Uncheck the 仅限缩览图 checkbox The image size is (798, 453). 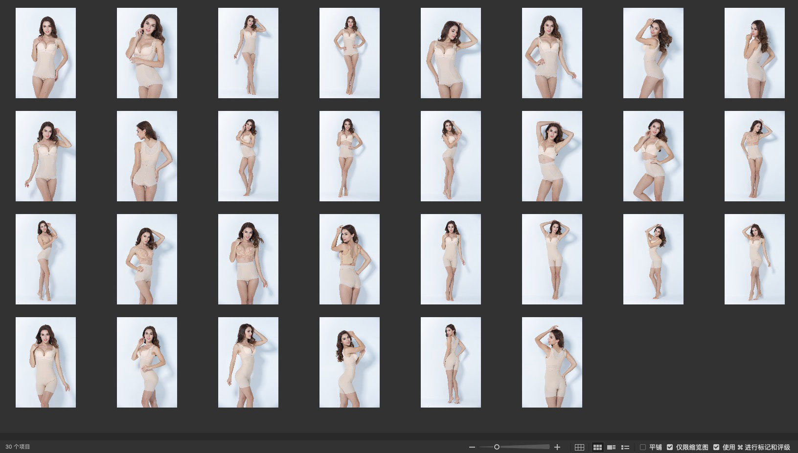tap(670, 447)
